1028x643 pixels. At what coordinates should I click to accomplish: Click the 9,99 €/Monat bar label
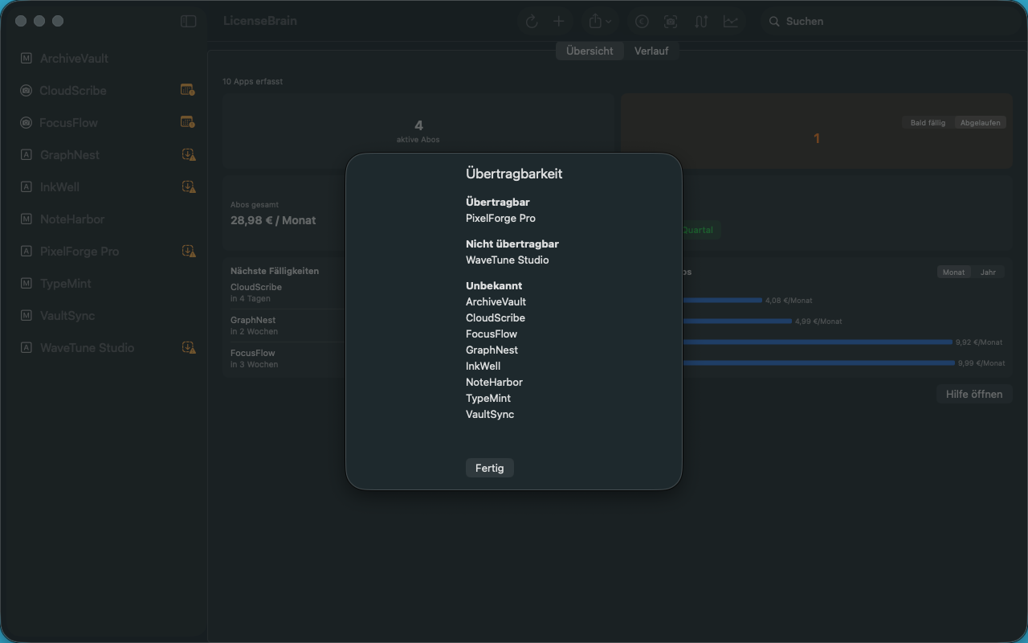pos(981,363)
